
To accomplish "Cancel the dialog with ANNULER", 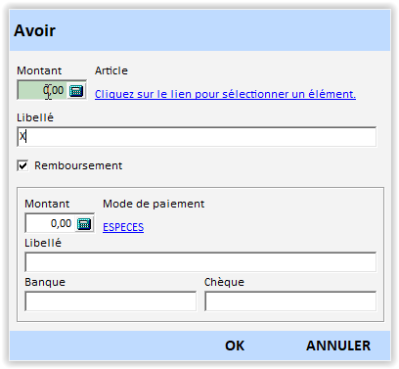I will 338,346.
